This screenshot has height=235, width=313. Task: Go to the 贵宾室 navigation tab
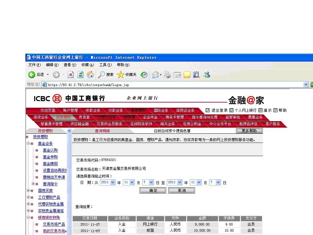coord(84,117)
